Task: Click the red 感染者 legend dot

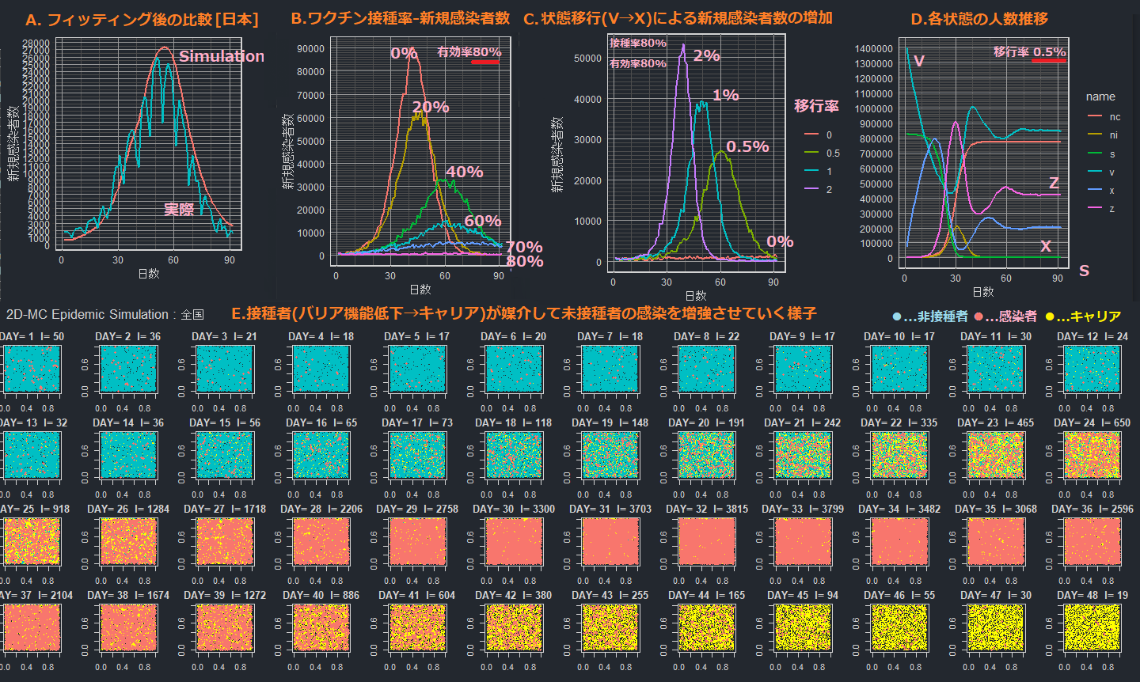Action: (978, 317)
